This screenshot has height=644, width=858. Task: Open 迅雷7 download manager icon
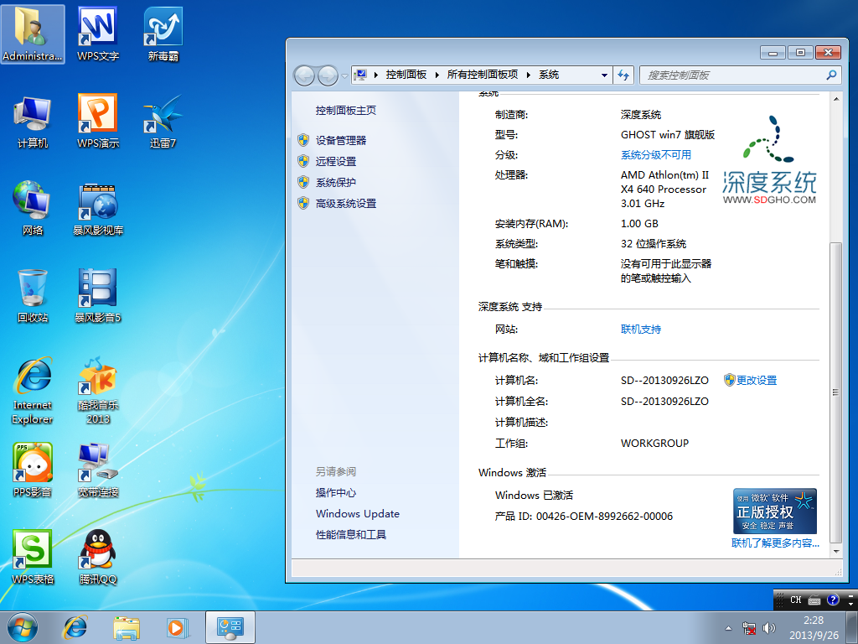click(x=163, y=122)
